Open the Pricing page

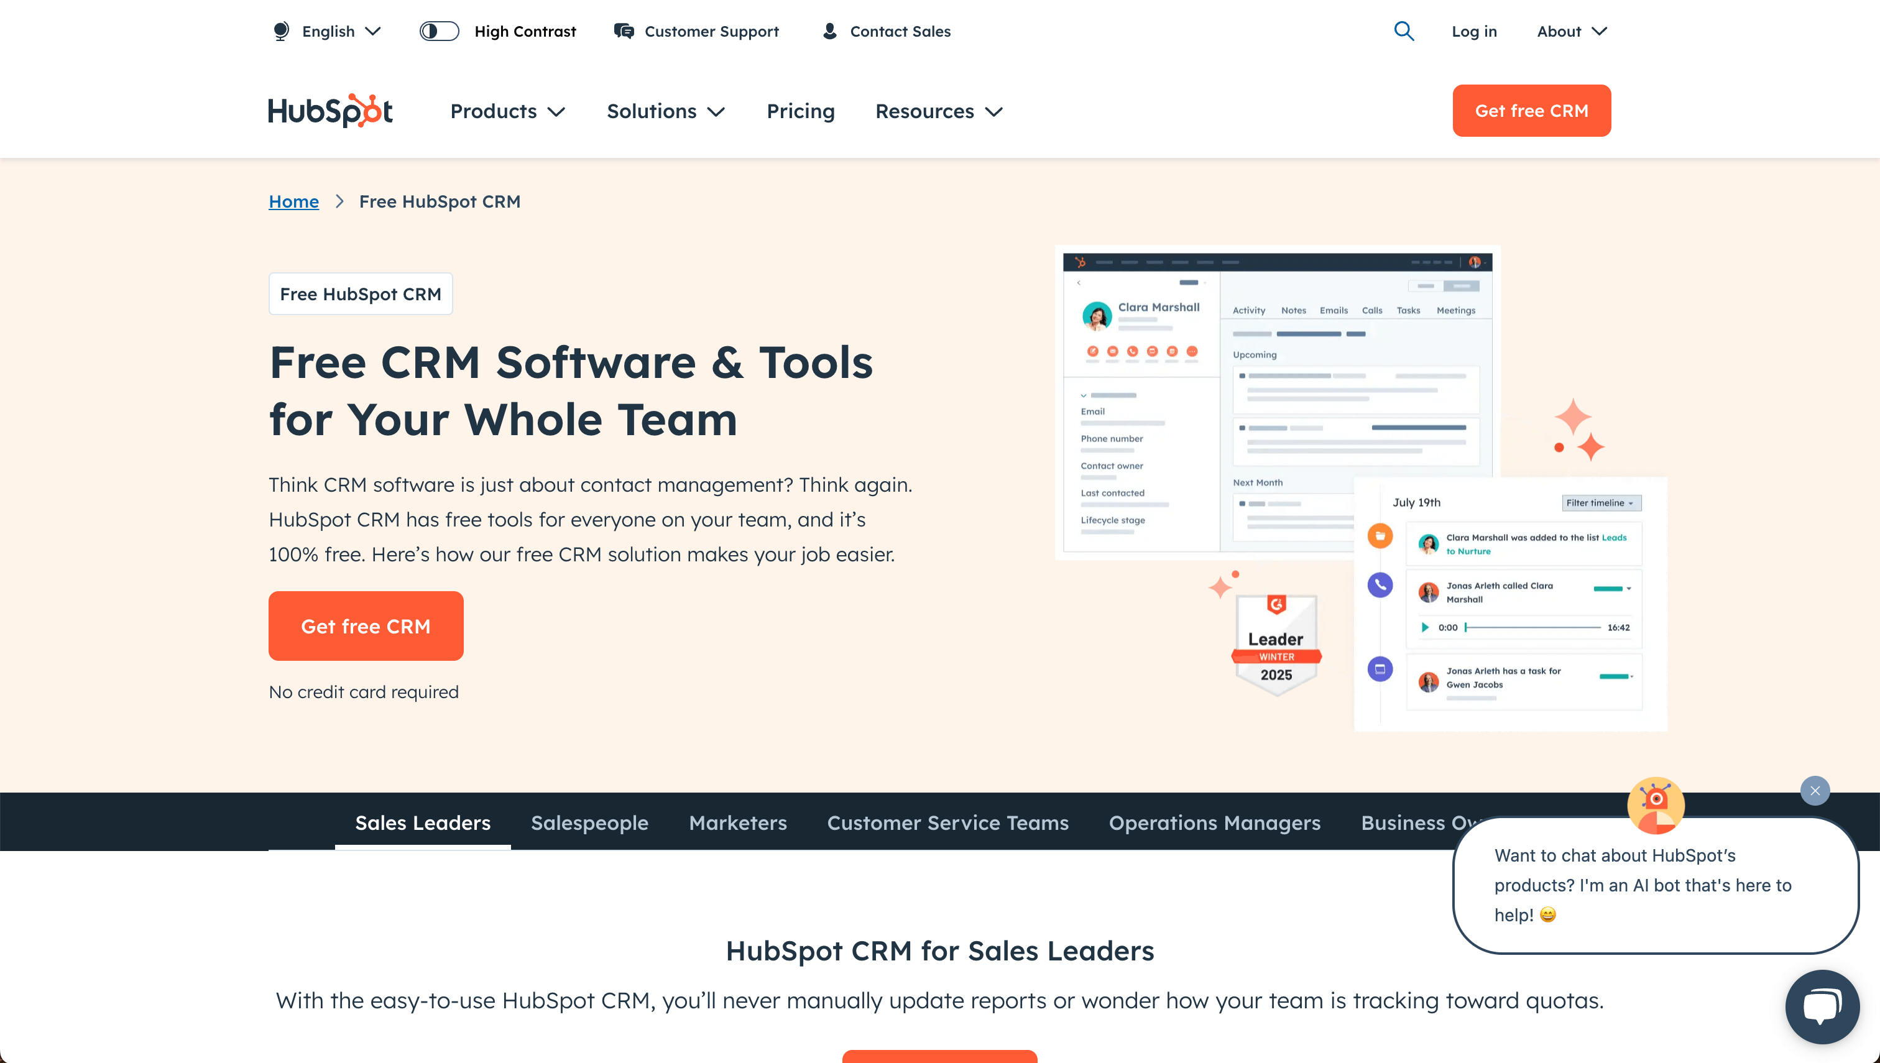tap(800, 111)
